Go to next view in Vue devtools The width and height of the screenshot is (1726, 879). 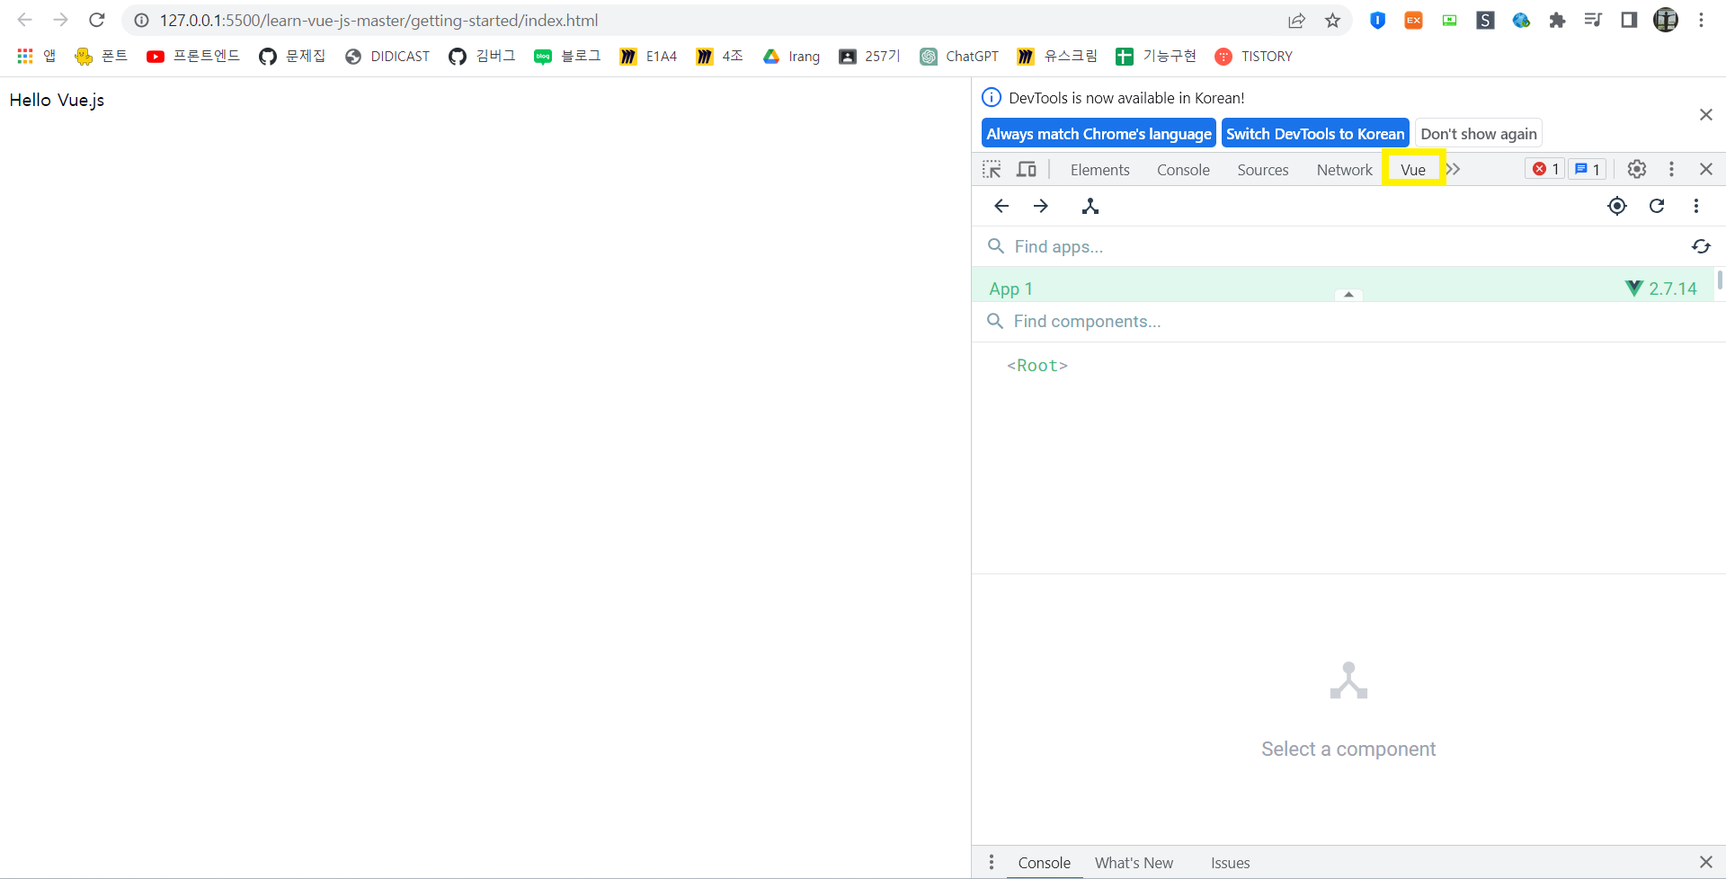click(x=1041, y=206)
